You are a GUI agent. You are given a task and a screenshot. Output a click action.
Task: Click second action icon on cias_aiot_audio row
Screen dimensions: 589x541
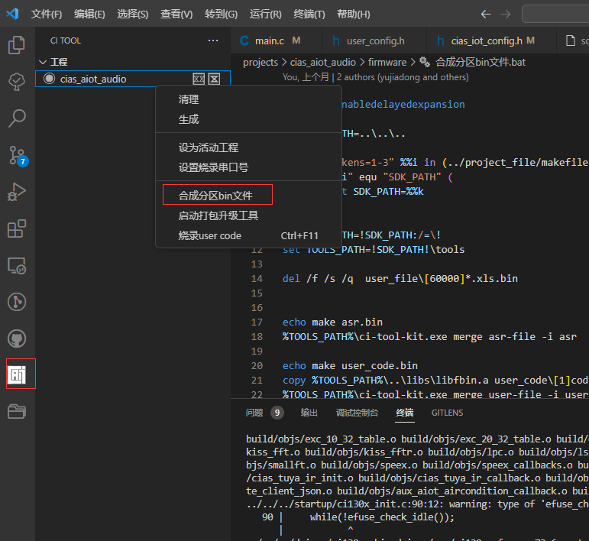coord(214,79)
